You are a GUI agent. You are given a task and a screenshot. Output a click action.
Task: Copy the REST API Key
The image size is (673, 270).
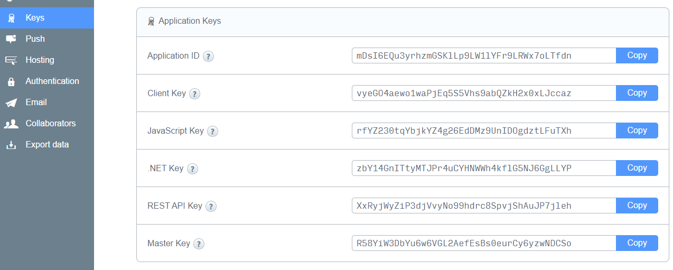(x=637, y=206)
